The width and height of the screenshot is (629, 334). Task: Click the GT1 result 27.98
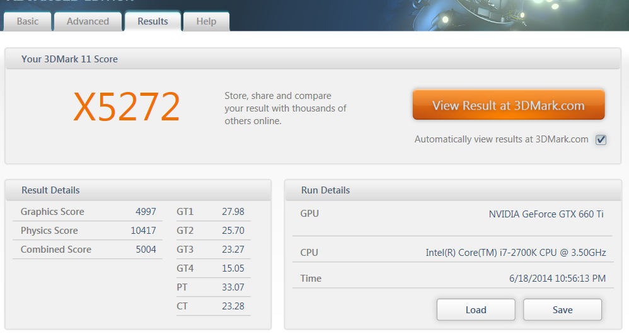(233, 212)
